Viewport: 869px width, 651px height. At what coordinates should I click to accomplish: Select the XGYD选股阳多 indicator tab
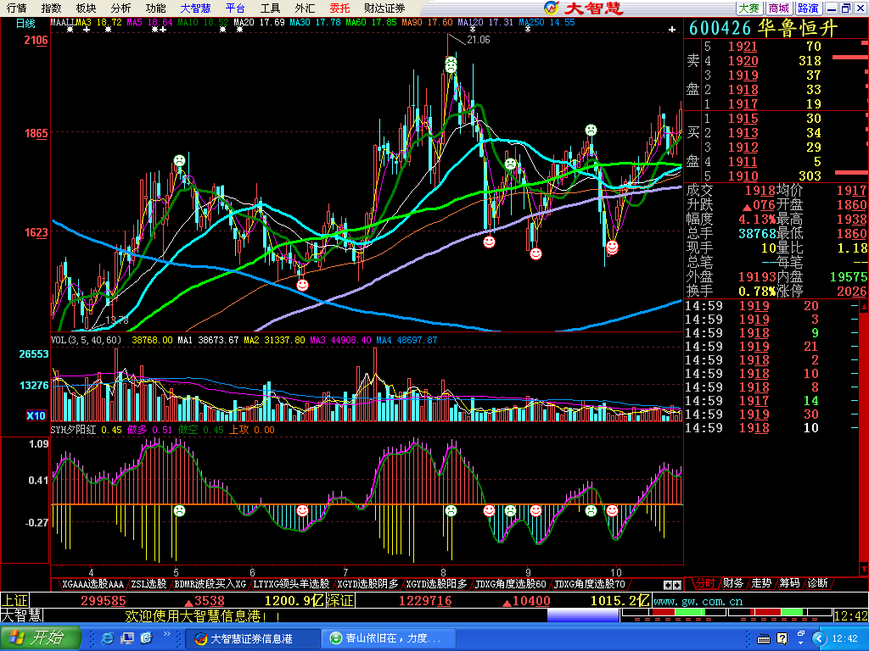click(x=436, y=584)
